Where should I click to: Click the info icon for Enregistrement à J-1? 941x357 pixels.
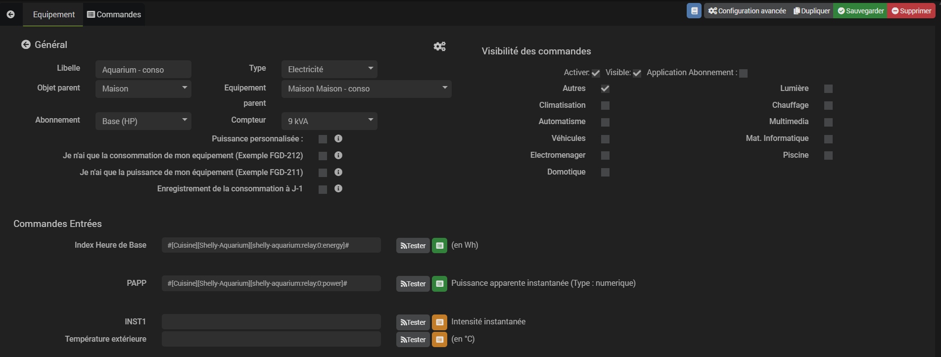pyautogui.click(x=338, y=188)
